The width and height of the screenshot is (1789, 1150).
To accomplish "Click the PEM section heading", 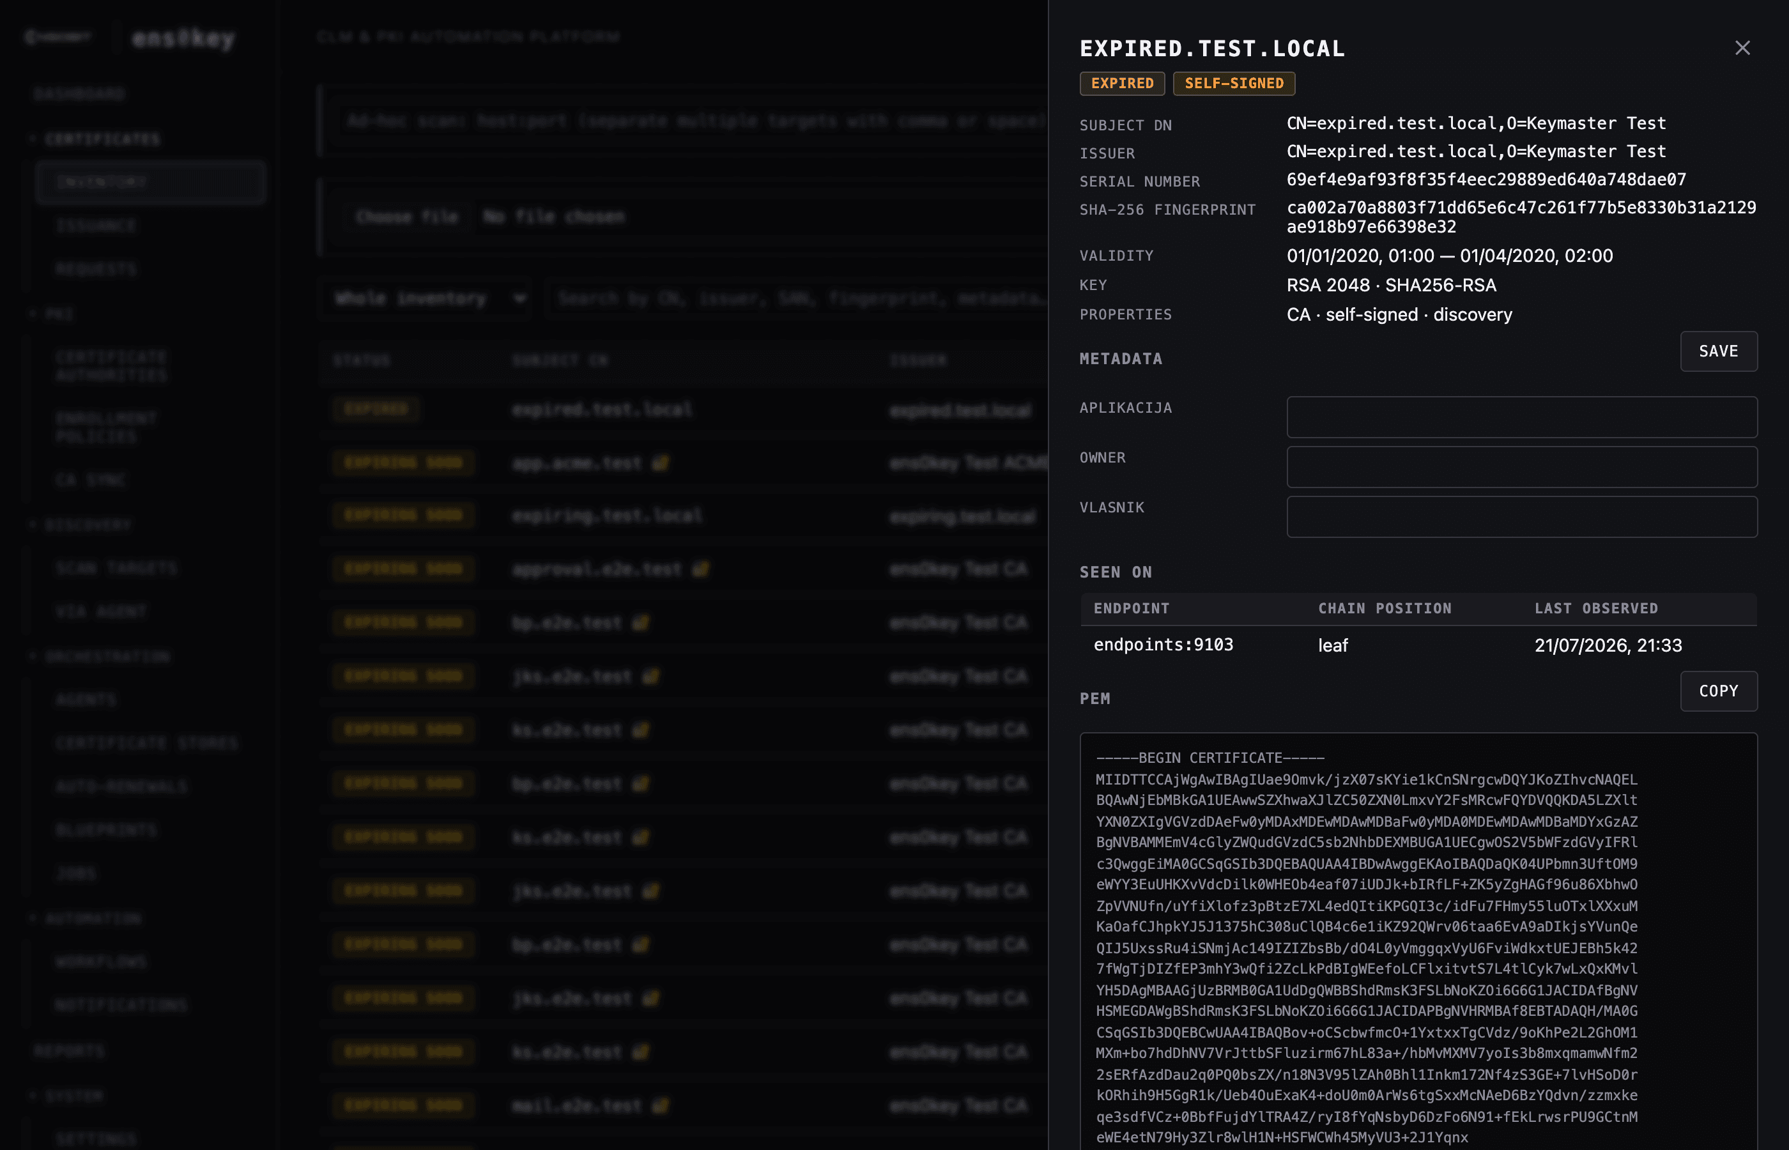I will tap(1094, 699).
